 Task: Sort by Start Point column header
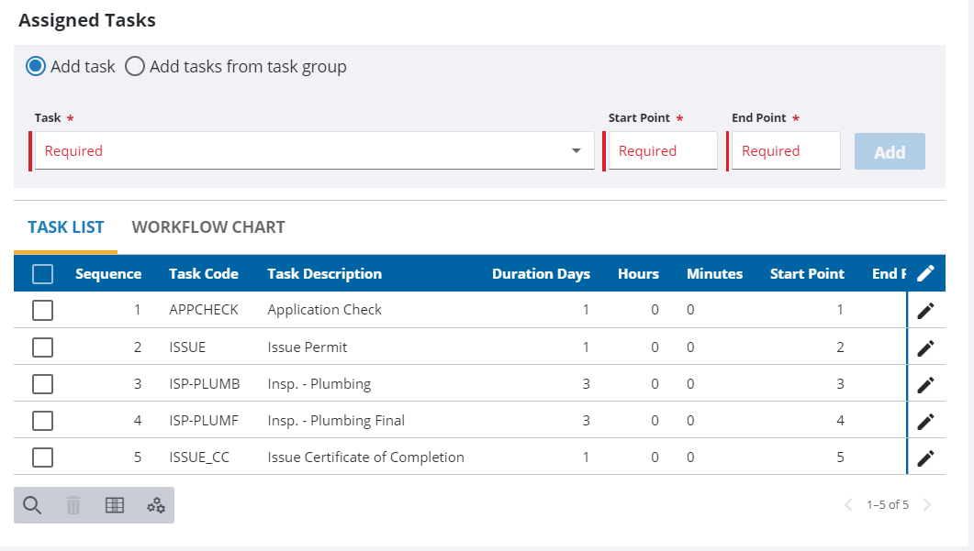pos(807,273)
